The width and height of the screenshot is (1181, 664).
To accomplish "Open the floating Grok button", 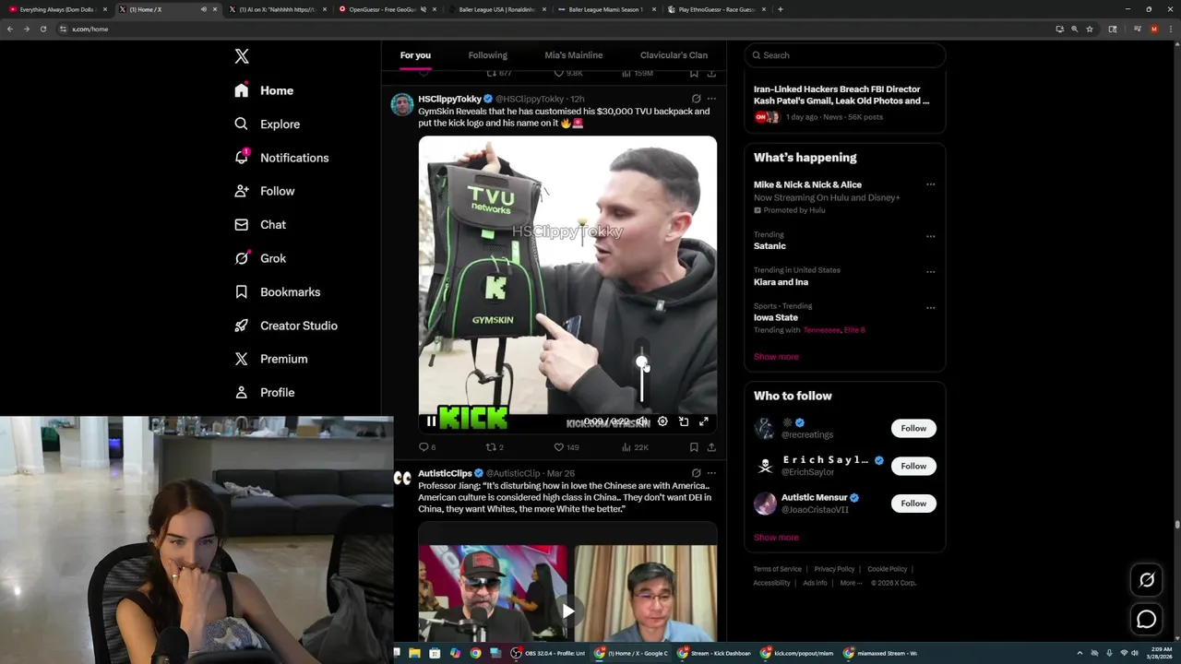I will [x=1147, y=580].
